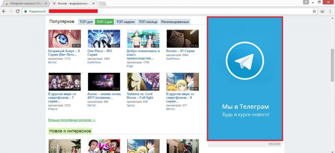The image size is (335, 153).
Task: Open В другом мире со смартфоном – 8 серия
Action: (x=180, y=98)
